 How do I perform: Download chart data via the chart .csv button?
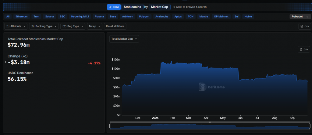[x=304, y=49]
